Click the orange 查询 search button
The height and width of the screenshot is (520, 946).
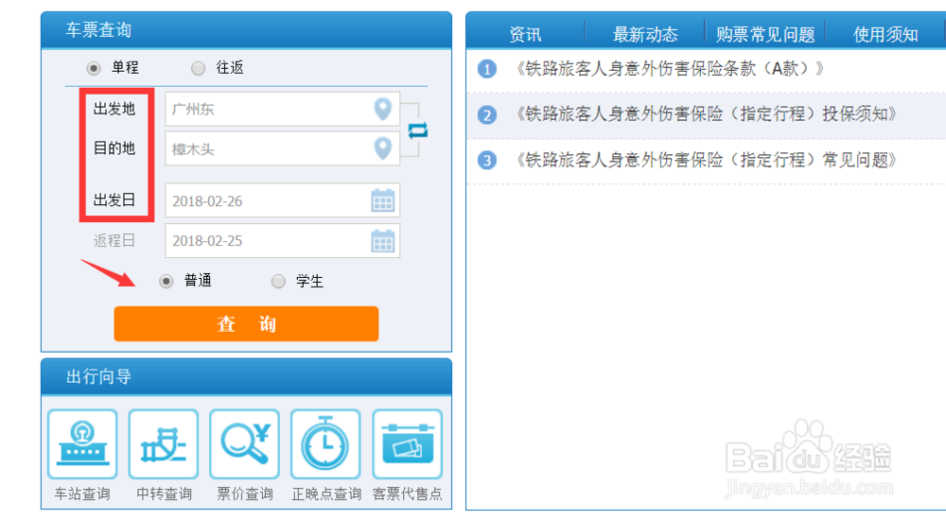246,324
